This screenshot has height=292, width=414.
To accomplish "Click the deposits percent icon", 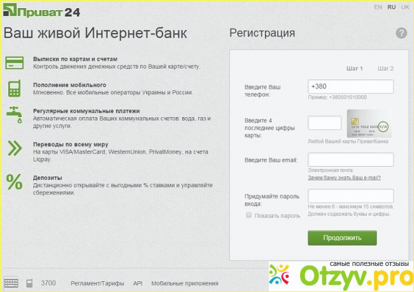I will pyautogui.click(x=14, y=182).
